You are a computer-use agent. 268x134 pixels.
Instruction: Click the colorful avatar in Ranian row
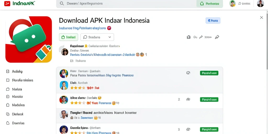64,74
